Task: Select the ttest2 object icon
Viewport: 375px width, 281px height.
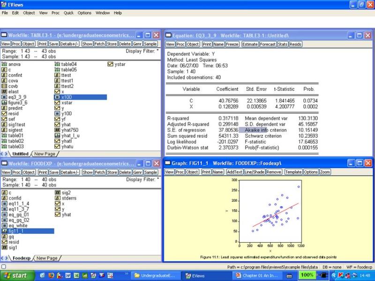Action: point(57,86)
